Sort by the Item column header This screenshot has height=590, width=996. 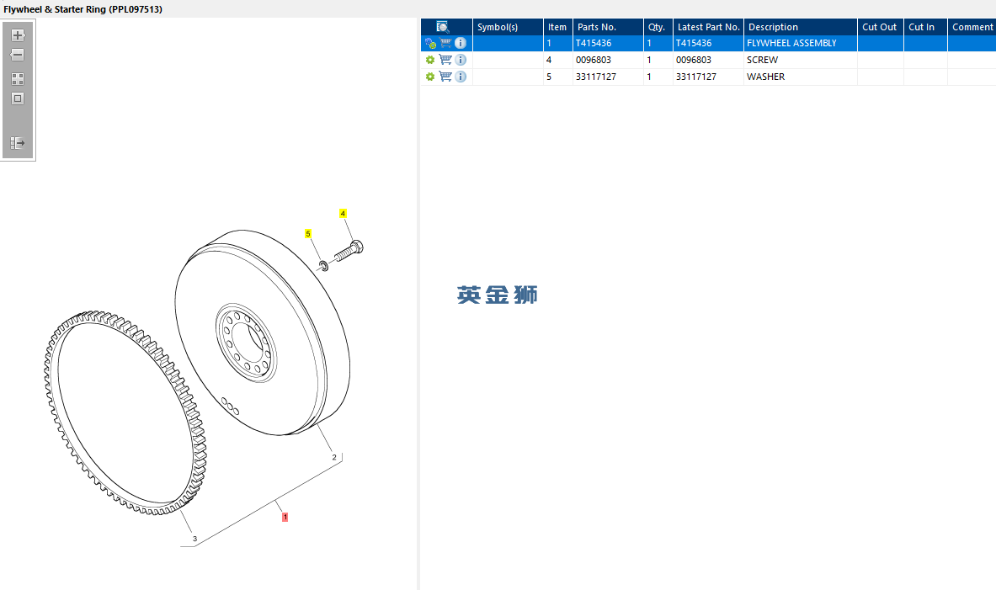click(557, 27)
